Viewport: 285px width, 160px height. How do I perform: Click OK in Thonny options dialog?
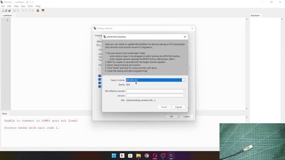point(171,116)
